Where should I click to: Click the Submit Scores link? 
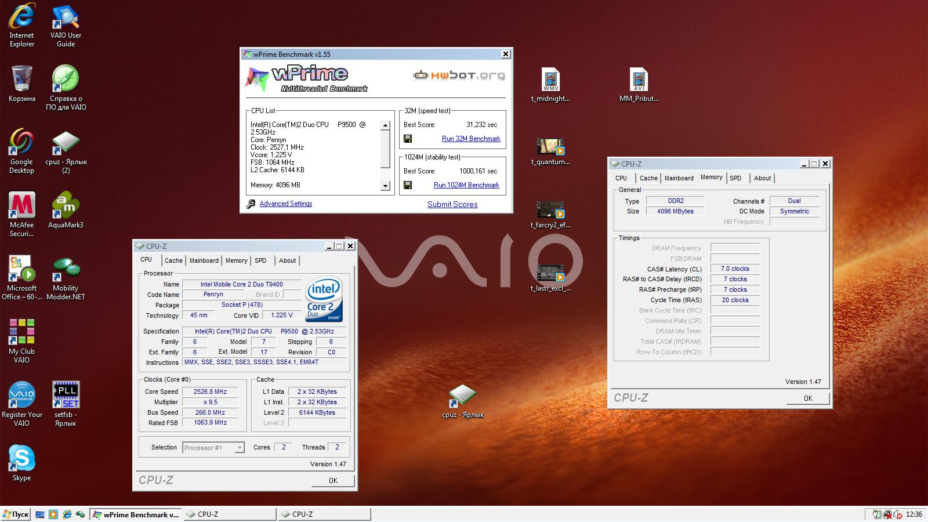[452, 204]
